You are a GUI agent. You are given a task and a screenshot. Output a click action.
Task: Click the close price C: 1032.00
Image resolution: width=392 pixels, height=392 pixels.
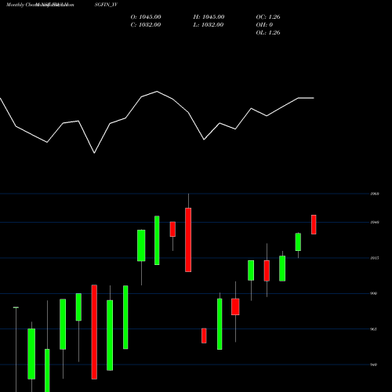point(146,25)
